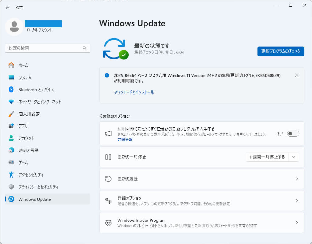Screen dimensions: 312x244
Task: Open Bluetooth とデバイス settings
Action: [x=48, y=89]
